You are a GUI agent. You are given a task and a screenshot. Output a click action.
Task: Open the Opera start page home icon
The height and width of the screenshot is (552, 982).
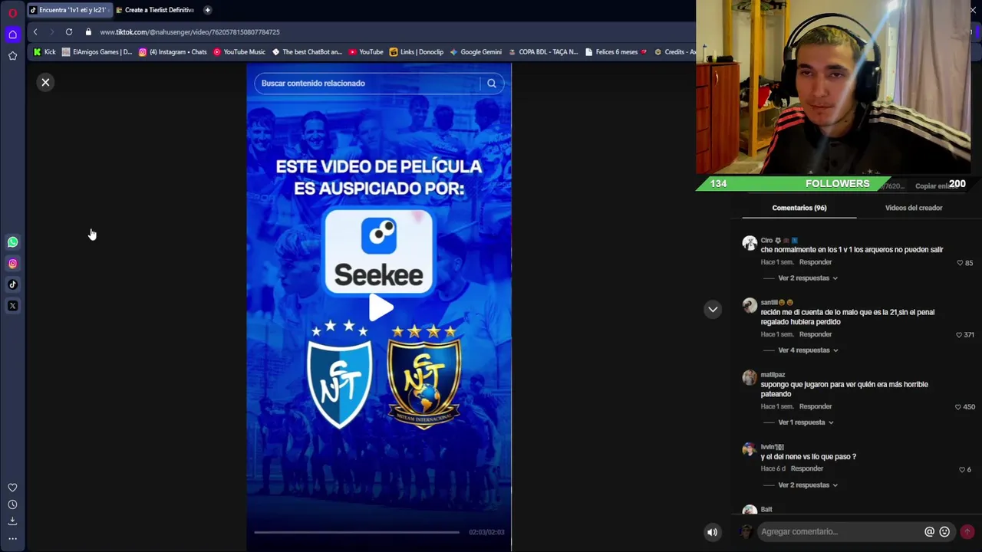12,34
